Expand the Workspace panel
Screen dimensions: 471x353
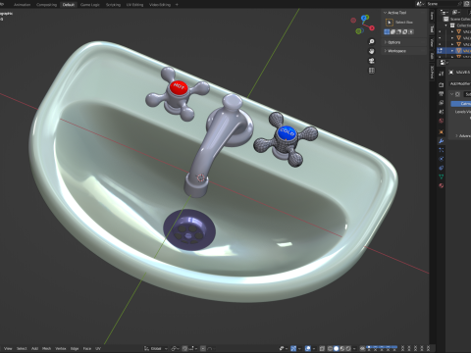(386, 51)
